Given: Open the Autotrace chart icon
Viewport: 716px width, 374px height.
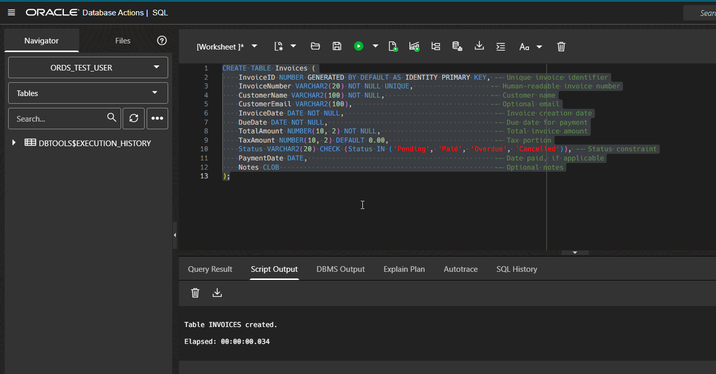Looking at the screenshot, I should point(414,46).
